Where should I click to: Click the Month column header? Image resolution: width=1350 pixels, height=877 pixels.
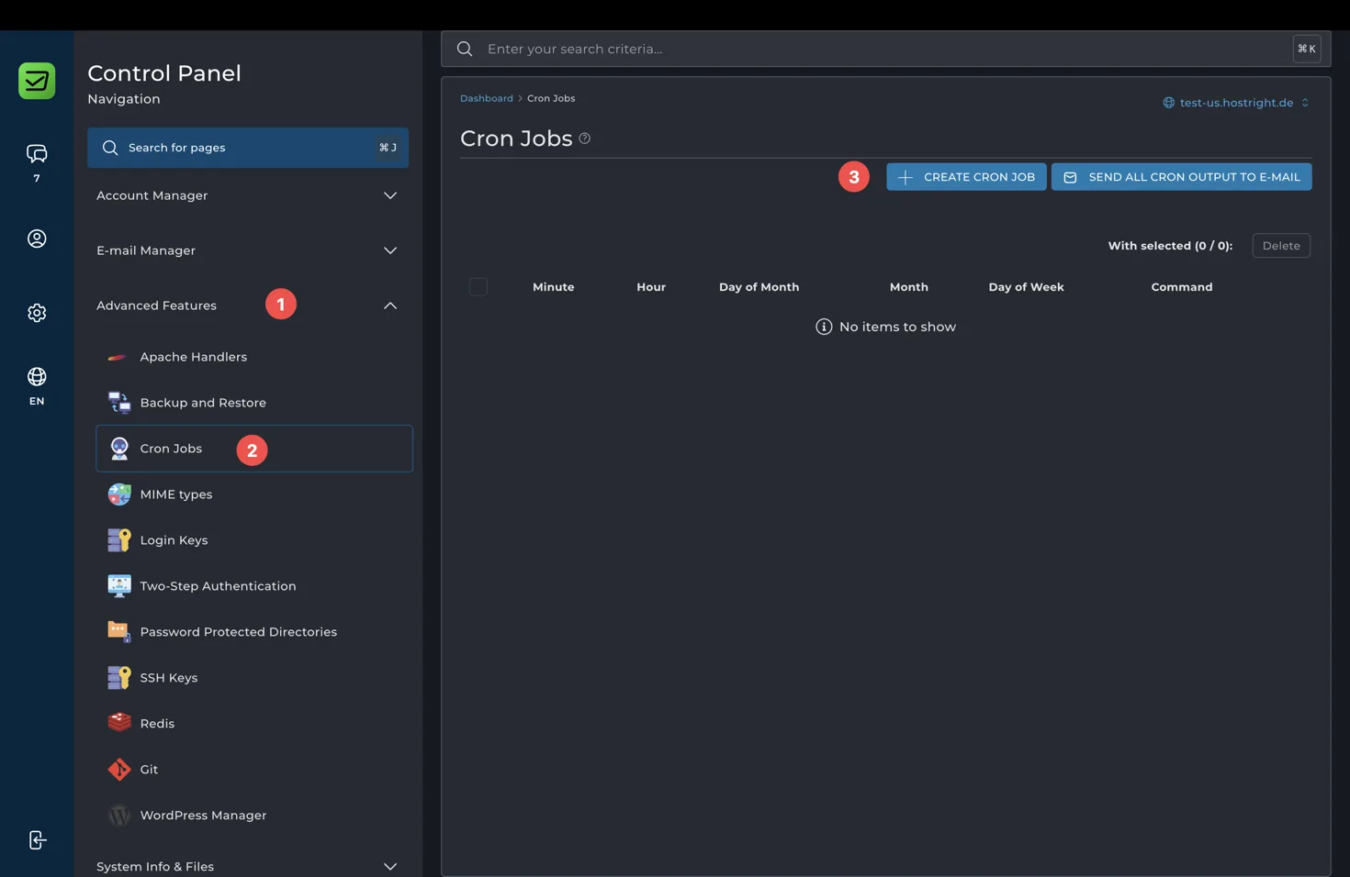908,287
